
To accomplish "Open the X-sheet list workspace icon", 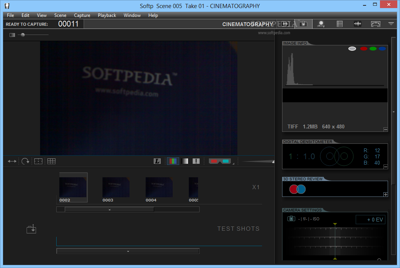I will tap(339, 24).
